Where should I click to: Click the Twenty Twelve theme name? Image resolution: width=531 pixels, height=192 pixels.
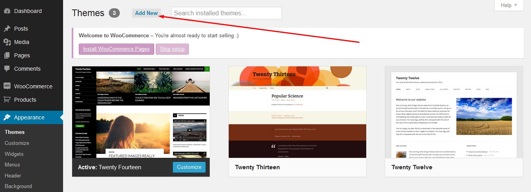click(412, 167)
